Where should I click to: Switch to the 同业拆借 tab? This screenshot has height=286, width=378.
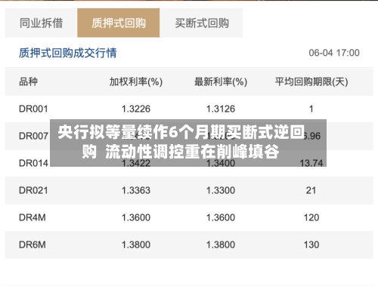pos(41,23)
